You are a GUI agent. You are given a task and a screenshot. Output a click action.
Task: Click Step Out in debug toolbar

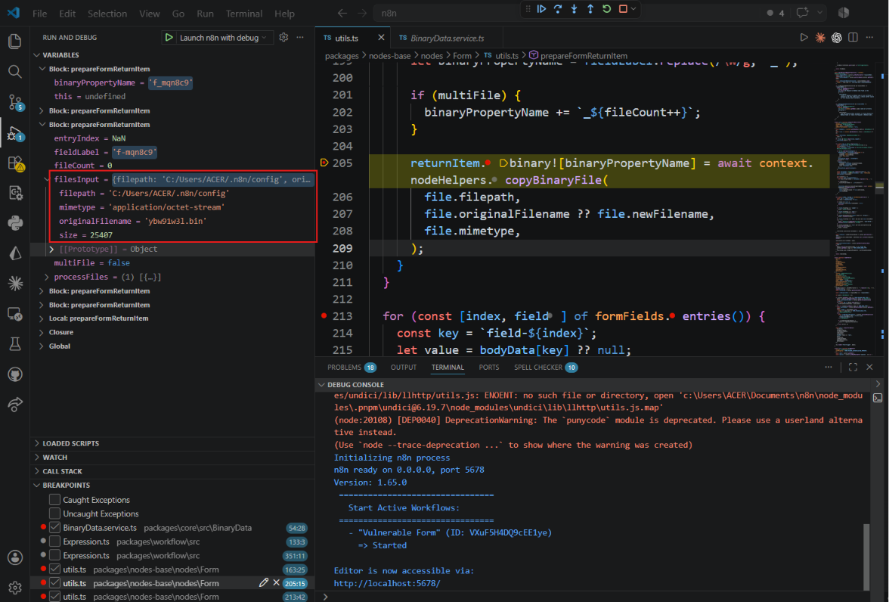tap(590, 9)
